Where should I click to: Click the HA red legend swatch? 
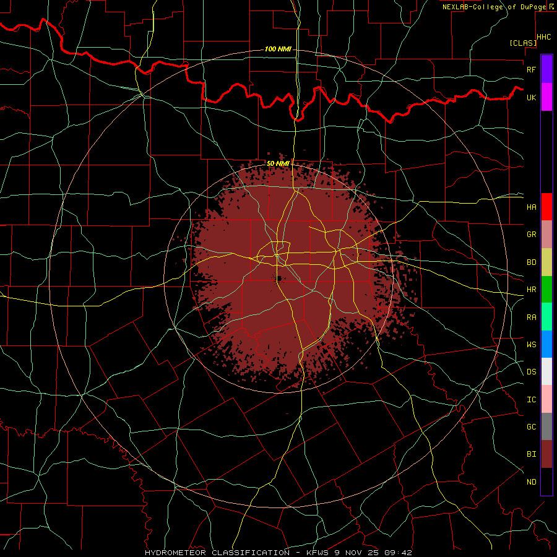[546, 207]
